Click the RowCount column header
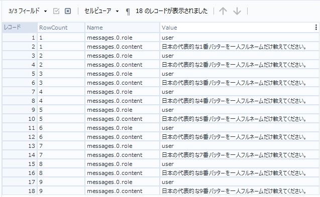Screen dimensions: 320x197 61,28
